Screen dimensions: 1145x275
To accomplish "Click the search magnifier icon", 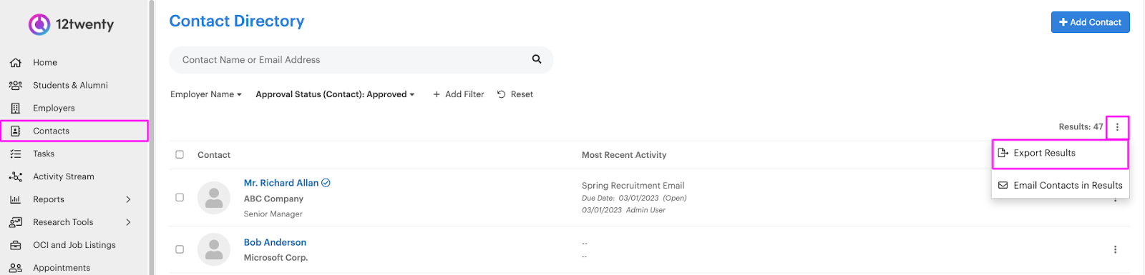I will pyautogui.click(x=537, y=59).
